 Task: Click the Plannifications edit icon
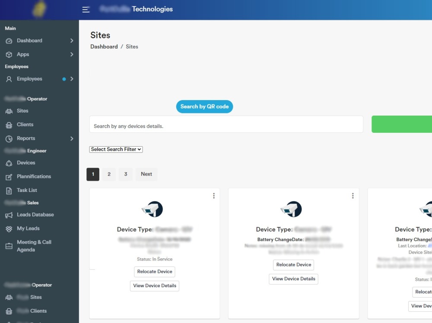click(9, 177)
